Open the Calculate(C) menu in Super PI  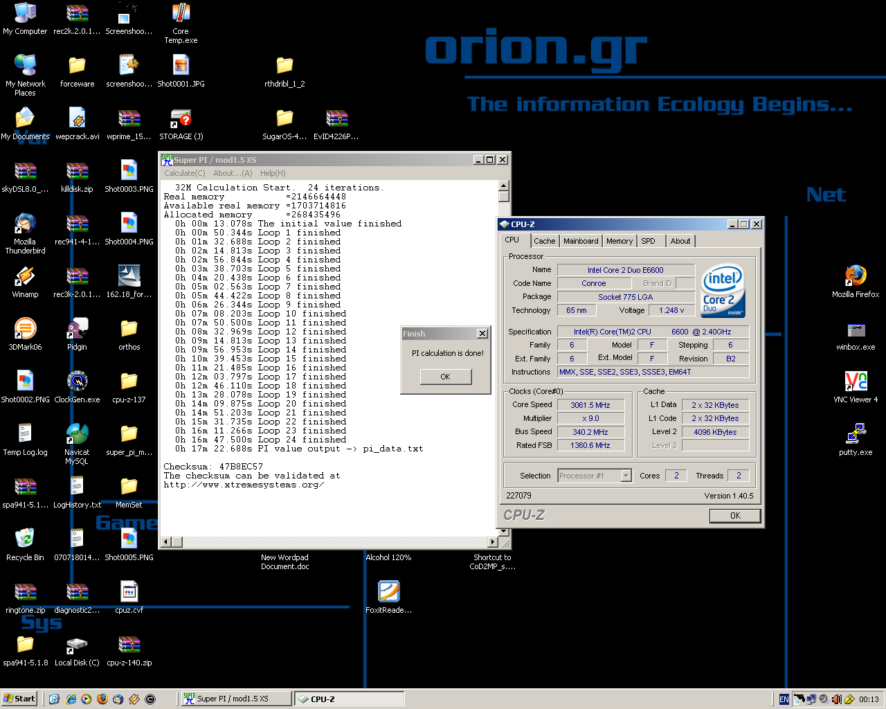[x=185, y=173]
